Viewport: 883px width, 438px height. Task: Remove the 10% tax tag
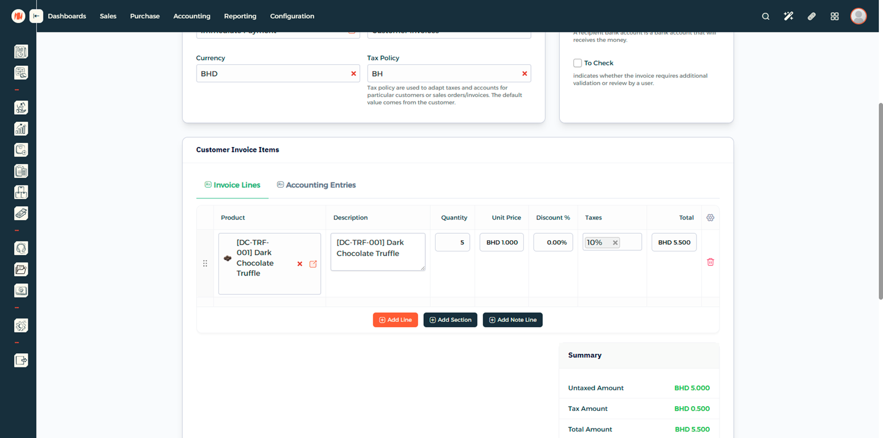click(x=615, y=243)
